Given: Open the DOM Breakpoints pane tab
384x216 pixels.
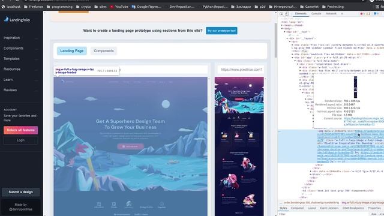Looking at the screenshot, I should point(353,208).
